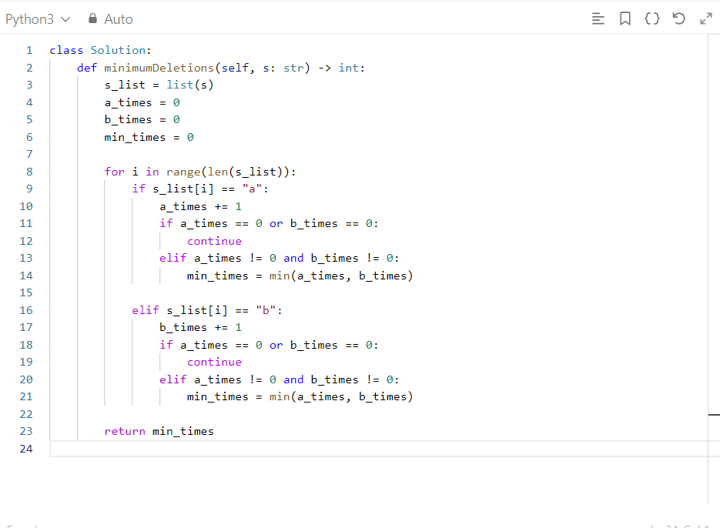Click the curly braces snippet icon
This screenshot has width=720, height=528.
coord(652,18)
